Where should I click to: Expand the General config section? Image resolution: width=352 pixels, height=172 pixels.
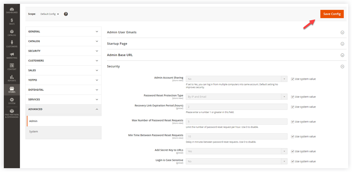pos(63,32)
